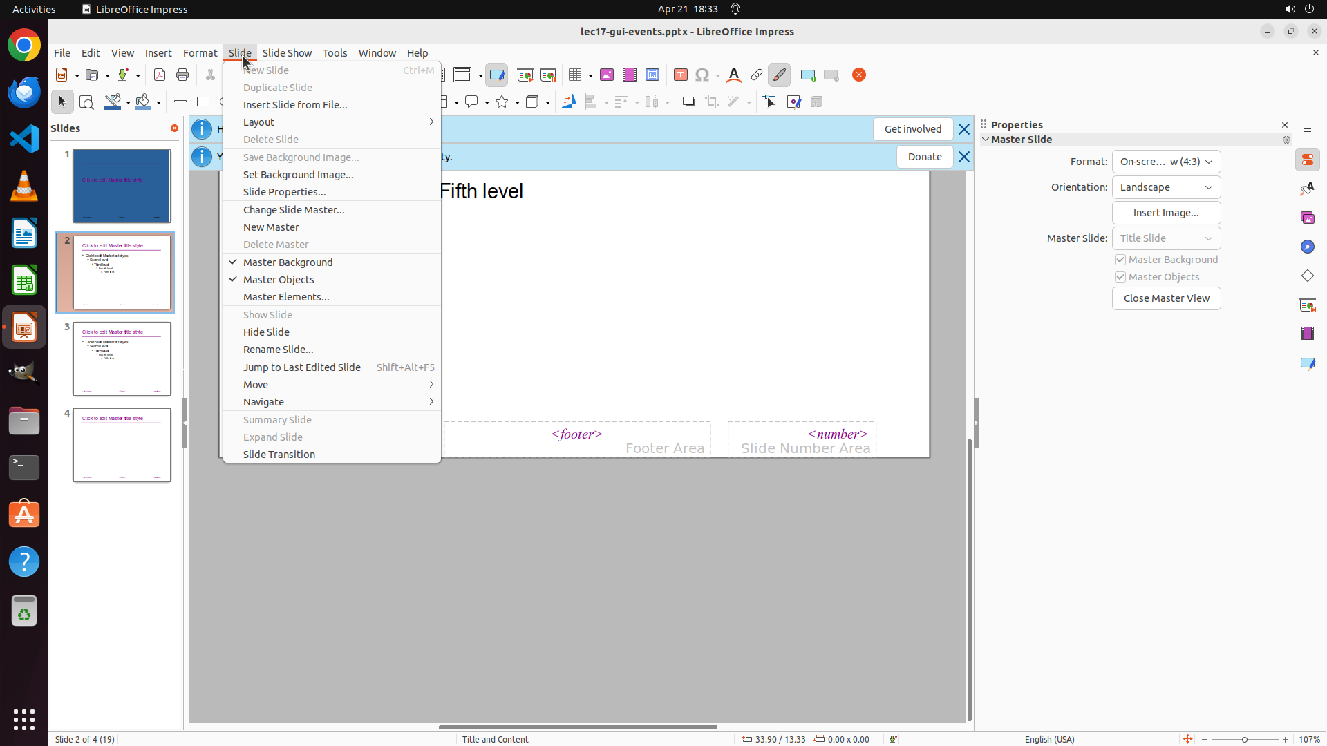Click the Insert Image... button
1327x746 pixels.
coord(1166,213)
